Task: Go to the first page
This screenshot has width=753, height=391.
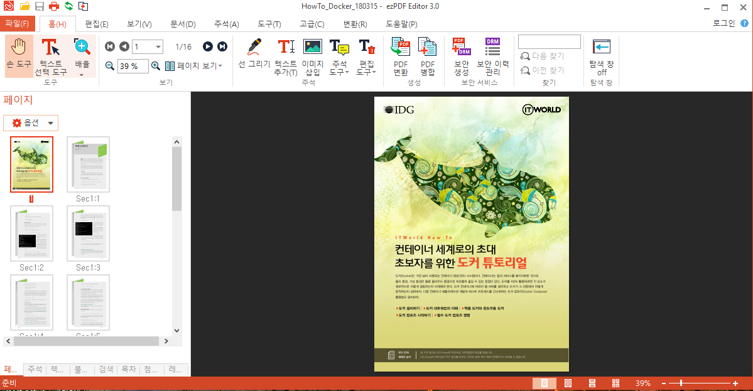Action: tap(110, 46)
